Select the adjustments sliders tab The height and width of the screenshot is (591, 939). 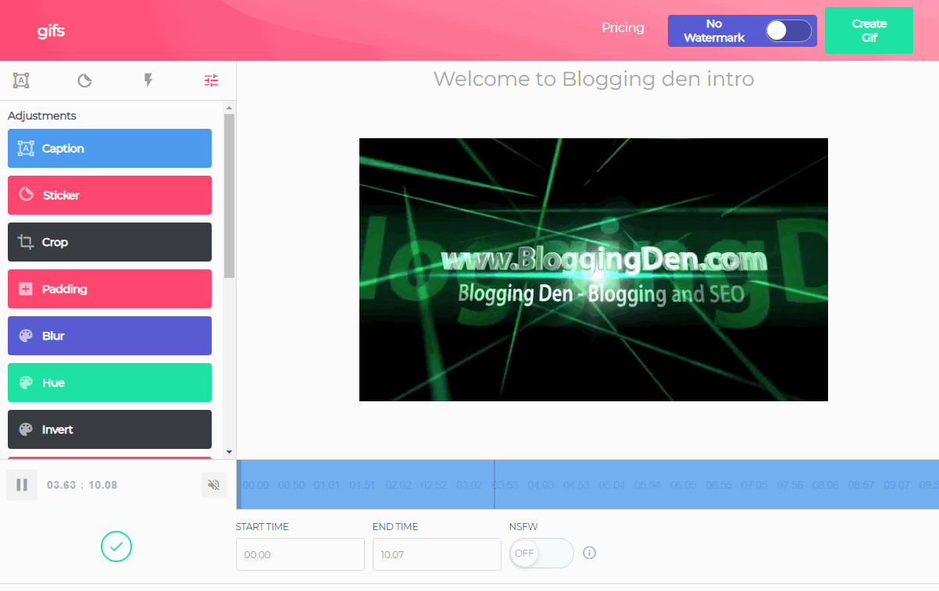[x=212, y=80]
